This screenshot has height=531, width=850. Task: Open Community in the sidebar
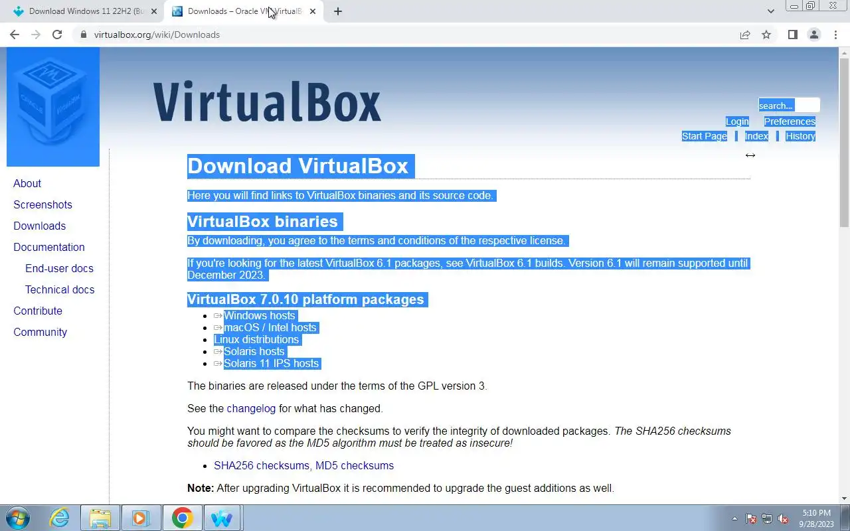(x=40, y=332)
